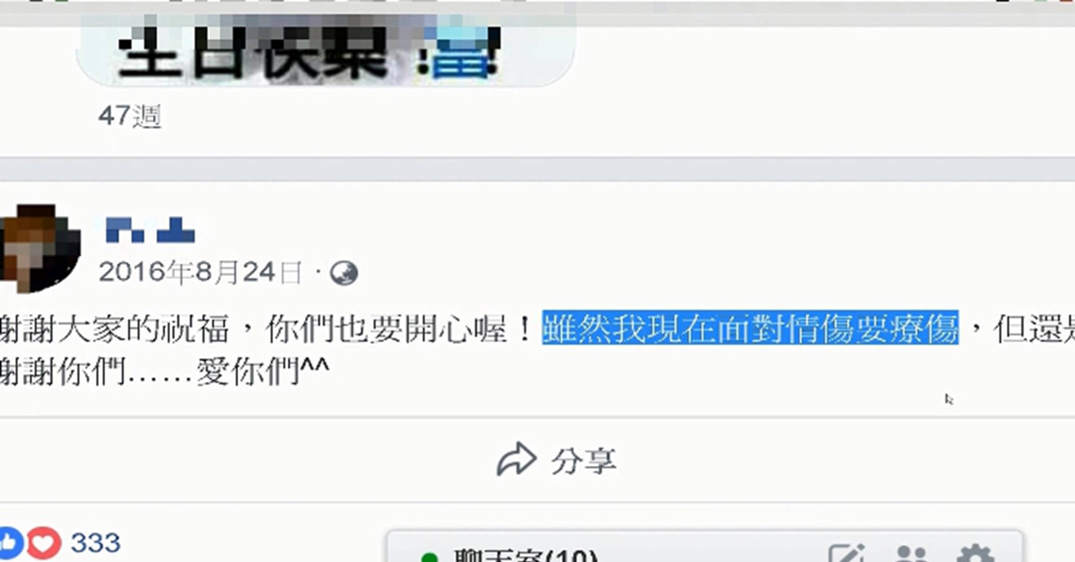Click the red heart reaction icon
Viewport: 1075px width, 562px height.
(44, 543)
